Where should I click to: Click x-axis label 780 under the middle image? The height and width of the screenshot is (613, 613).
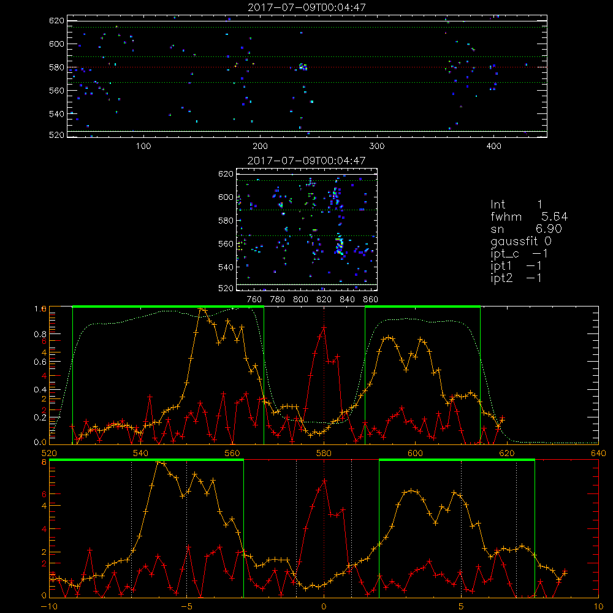click(278, 300)
